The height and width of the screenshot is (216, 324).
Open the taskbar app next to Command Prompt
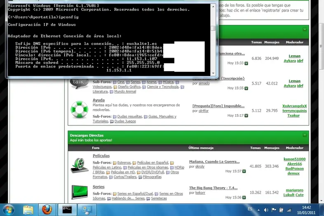tap(87, 210)
